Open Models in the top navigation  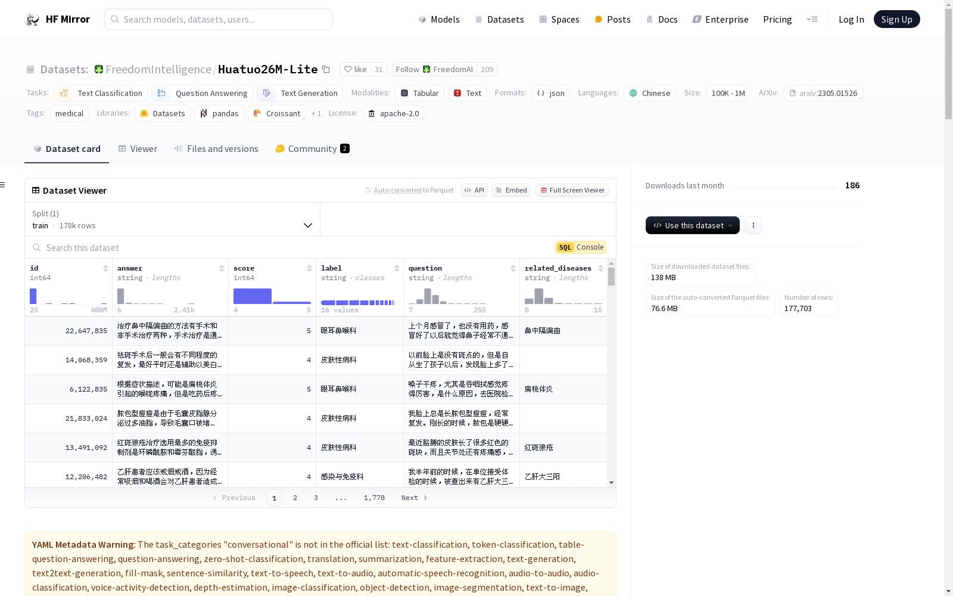coord(439,19)
